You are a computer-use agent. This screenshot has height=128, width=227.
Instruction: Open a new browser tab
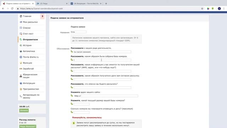click(x=106, y=4)
